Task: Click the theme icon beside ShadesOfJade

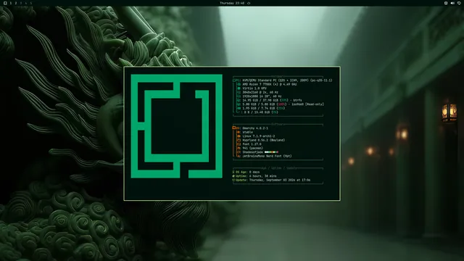Action: 239,152
